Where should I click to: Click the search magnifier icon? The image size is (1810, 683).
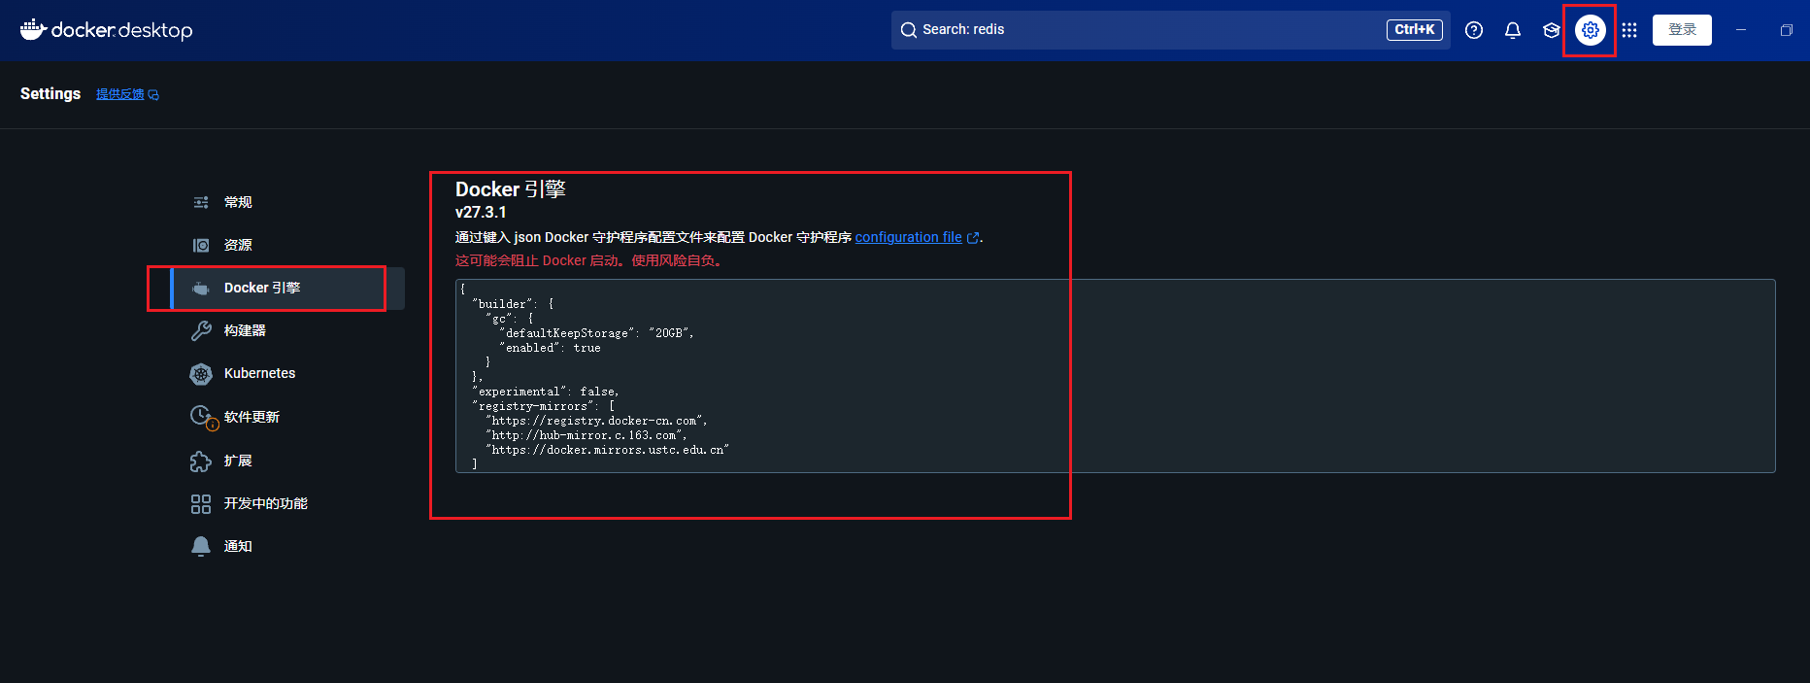pyautogui.click(x=908, y=30)
